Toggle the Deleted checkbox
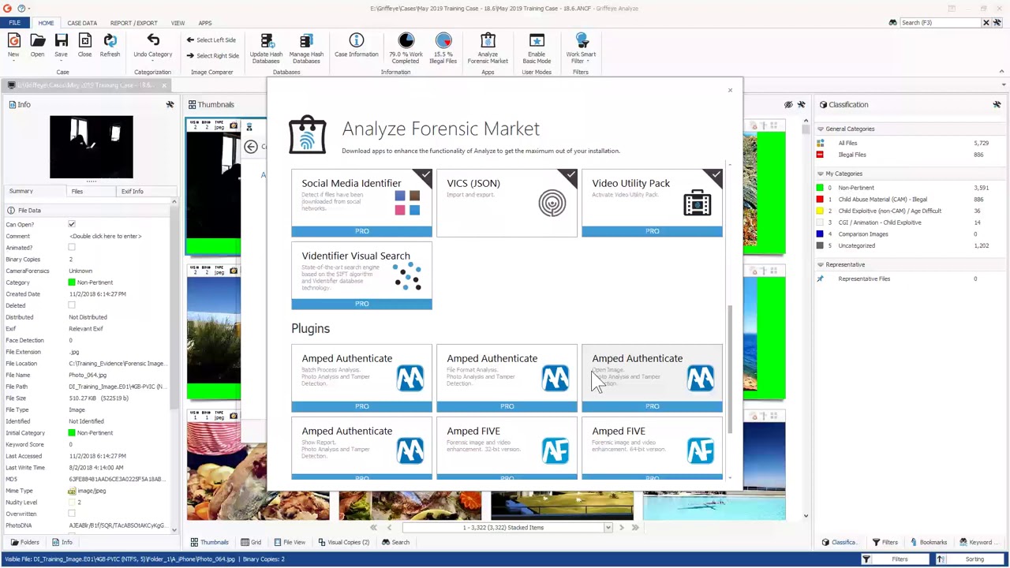This screenshot has height=568, width=1010. coord(72,305)
